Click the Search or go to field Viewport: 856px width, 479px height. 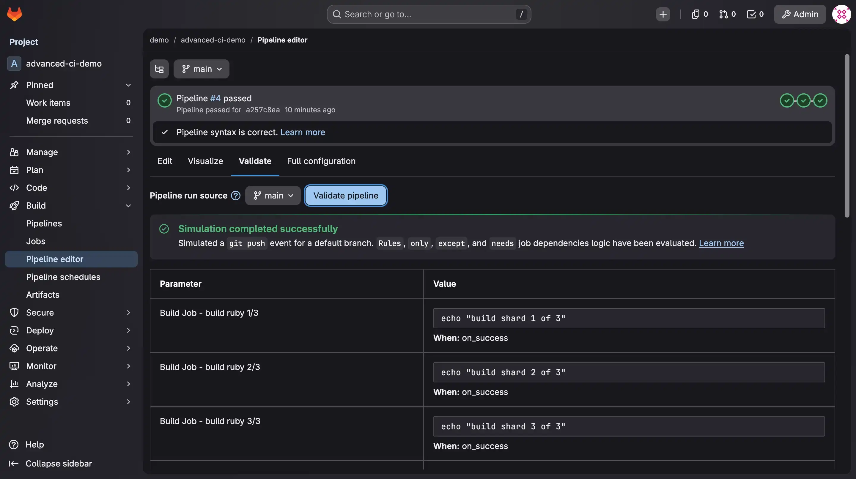[429, 14]
